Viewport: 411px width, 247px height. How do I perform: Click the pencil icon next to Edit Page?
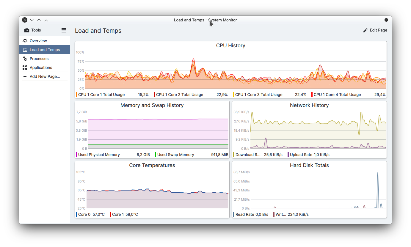[x=365, y=30]
